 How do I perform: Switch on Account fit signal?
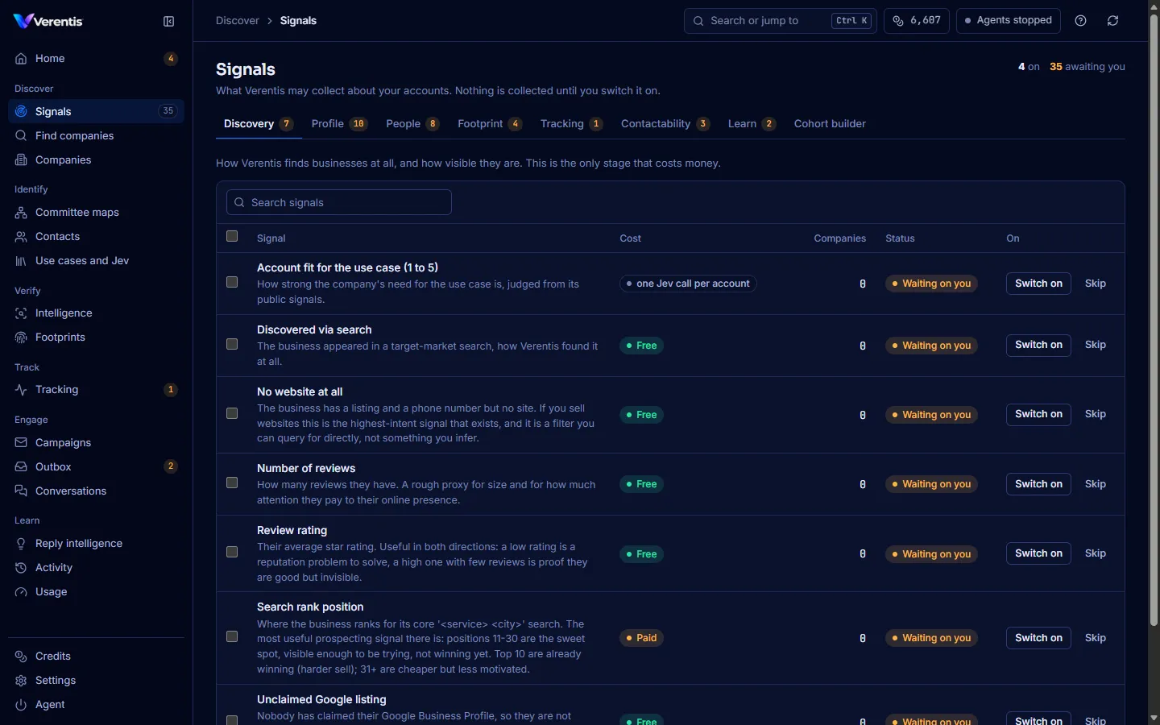1038,284
